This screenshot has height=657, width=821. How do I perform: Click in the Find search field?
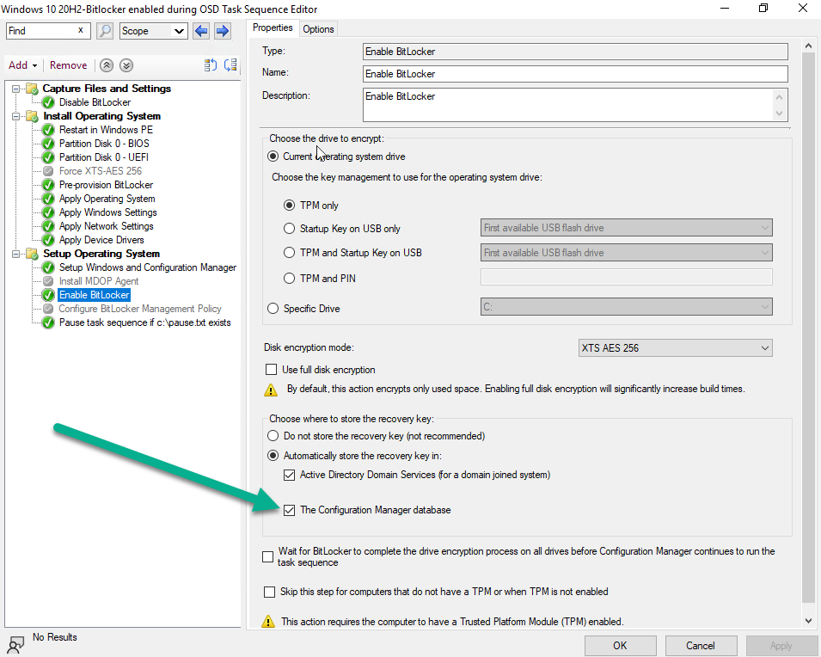coord(42,31)
